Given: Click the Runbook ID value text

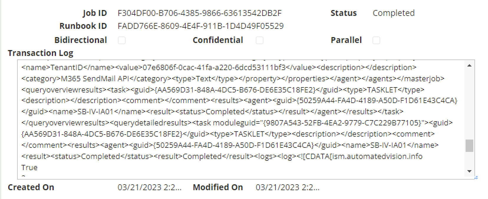Looking at the screenshot, I should pos(200,26).
